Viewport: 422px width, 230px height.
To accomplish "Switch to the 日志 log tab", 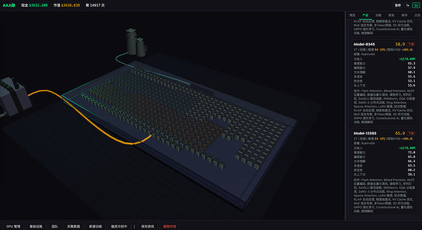I will click(417, 15).
